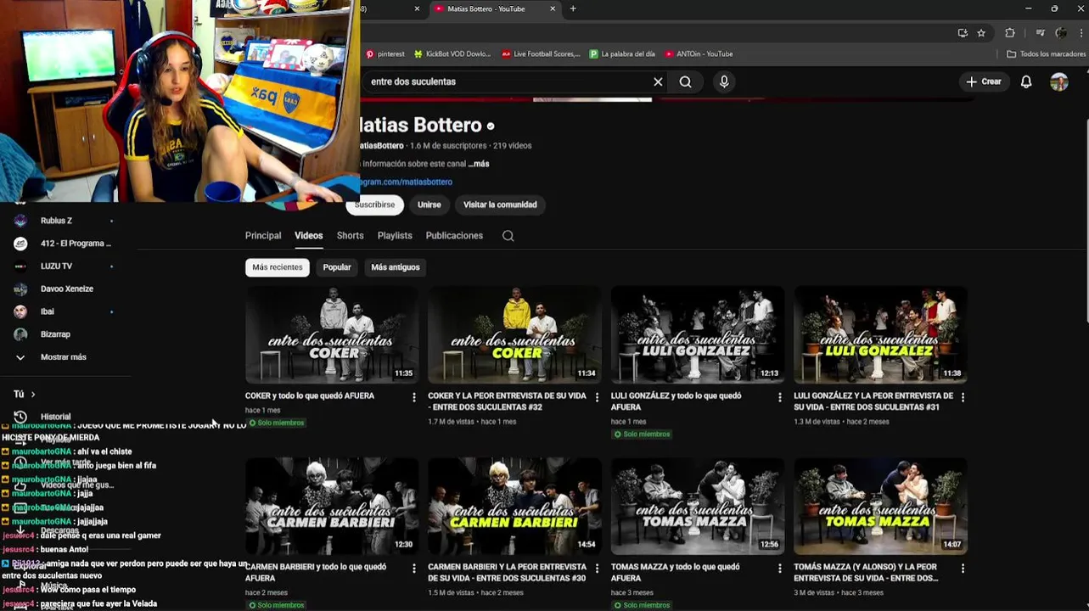This screenshot has width=1089, height=611.
Task: Select the Videos channel tab
Action: coord(308,236)
